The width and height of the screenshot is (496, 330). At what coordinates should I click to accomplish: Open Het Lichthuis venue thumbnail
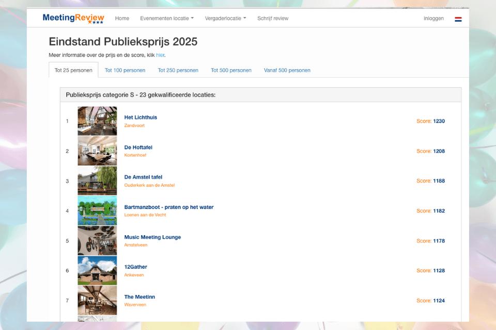click(x=97, y=121)
